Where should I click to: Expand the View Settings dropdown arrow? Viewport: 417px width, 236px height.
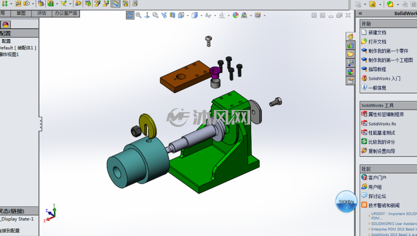(264, 16)
